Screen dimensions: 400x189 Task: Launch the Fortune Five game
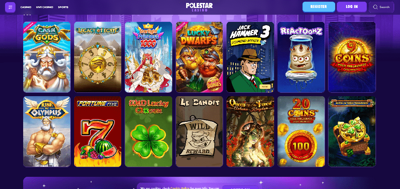coord(98,131)
